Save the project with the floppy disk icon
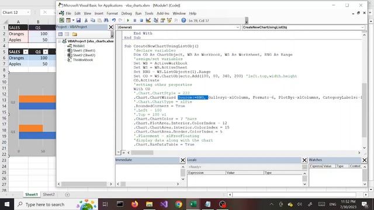374x210 pixels. point(78,20)
